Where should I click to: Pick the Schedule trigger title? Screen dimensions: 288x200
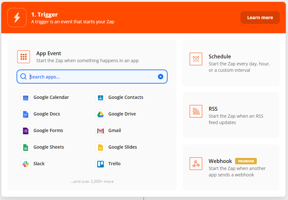(220, 56)
